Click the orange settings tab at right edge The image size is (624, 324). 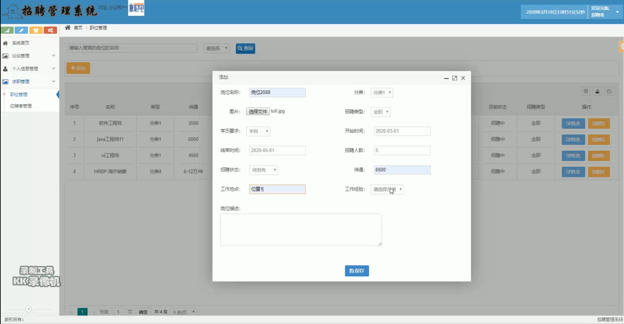(621, 47)
